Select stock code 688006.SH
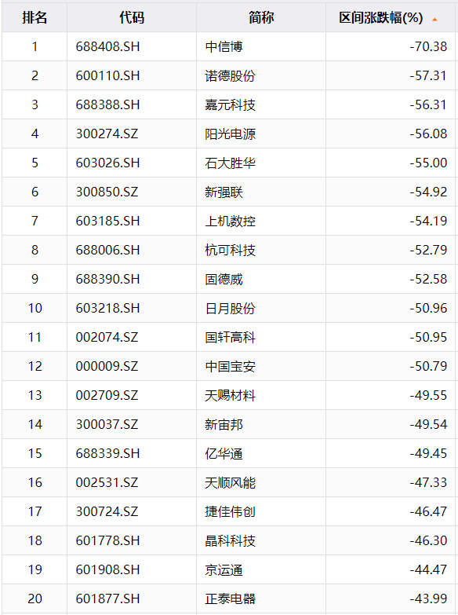Image resolution: width=458 pixels, height=615 pixels. [107, 250]
